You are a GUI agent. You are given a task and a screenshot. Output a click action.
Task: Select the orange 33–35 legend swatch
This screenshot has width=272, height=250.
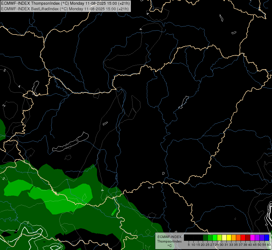point(234,237)
